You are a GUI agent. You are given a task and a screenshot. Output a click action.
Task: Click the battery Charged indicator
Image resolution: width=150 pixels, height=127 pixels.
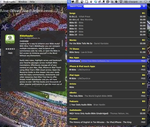[x=131, y=2]
